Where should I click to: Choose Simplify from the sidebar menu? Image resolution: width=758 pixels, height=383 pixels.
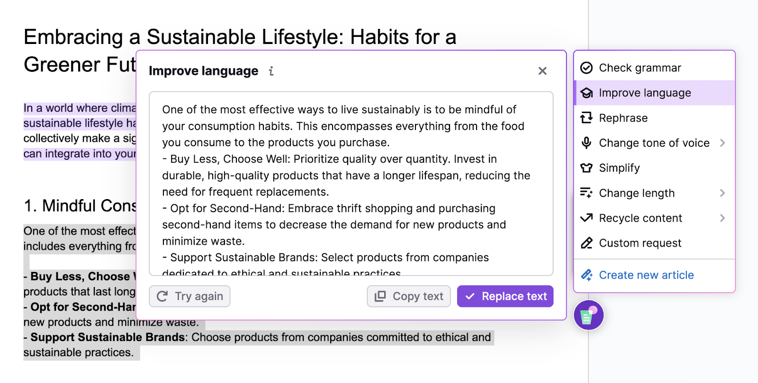coord(619,168)
